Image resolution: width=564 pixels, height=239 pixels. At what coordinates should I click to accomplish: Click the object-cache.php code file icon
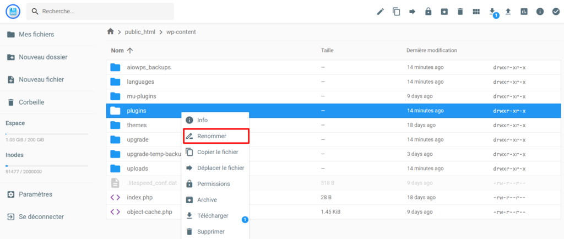pyautogui.click(x=115, y=211)
